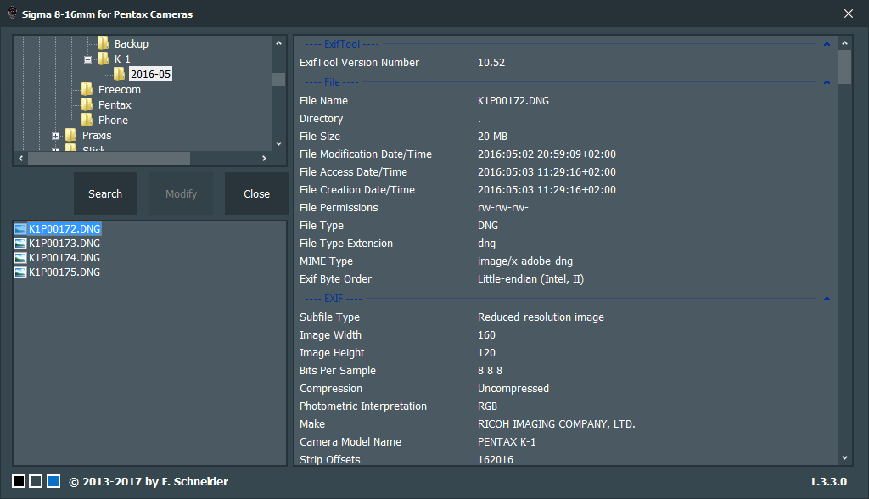869x499 pixels.
Task: Expand the Praxis tree node
Action: [x=55, y=136]
